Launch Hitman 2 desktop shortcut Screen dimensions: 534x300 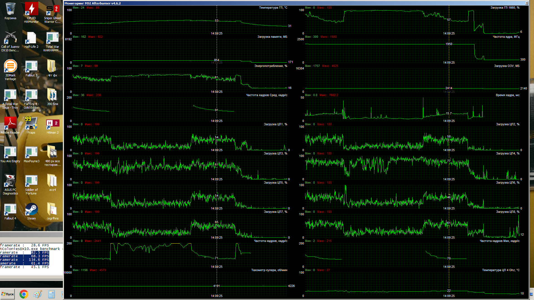(x=52, y=124)
